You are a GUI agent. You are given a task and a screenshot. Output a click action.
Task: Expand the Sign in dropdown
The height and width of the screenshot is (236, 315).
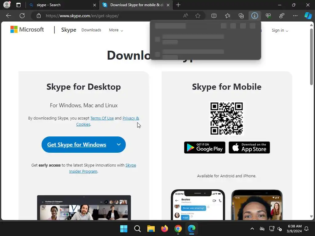[280, 30]
